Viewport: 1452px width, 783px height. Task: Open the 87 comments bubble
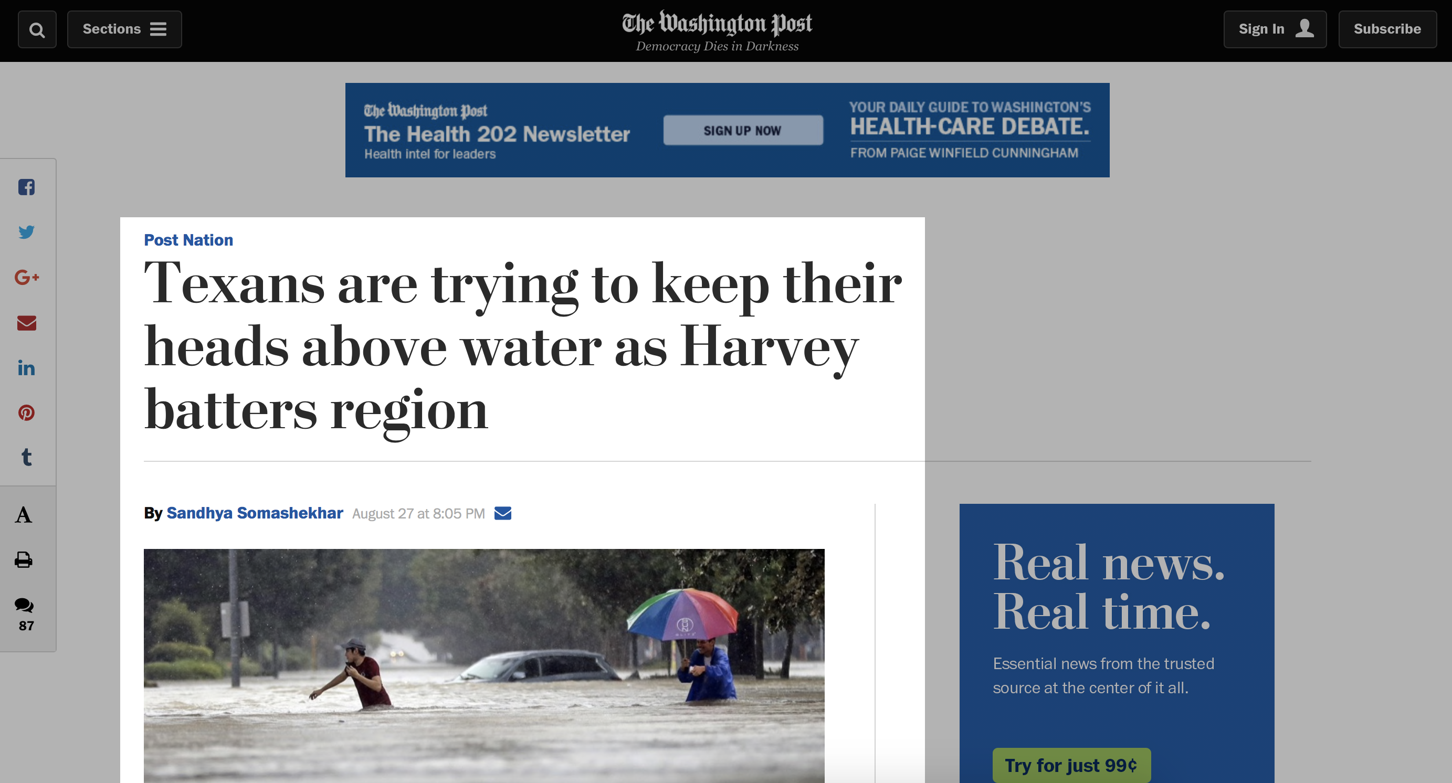coord(25,615)
